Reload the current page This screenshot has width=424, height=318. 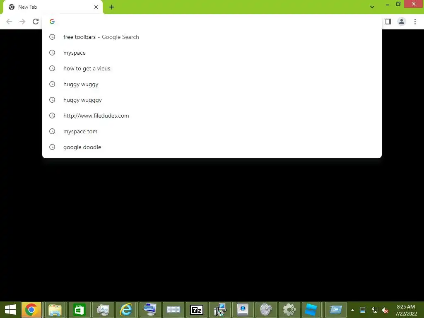coord(36,22)
